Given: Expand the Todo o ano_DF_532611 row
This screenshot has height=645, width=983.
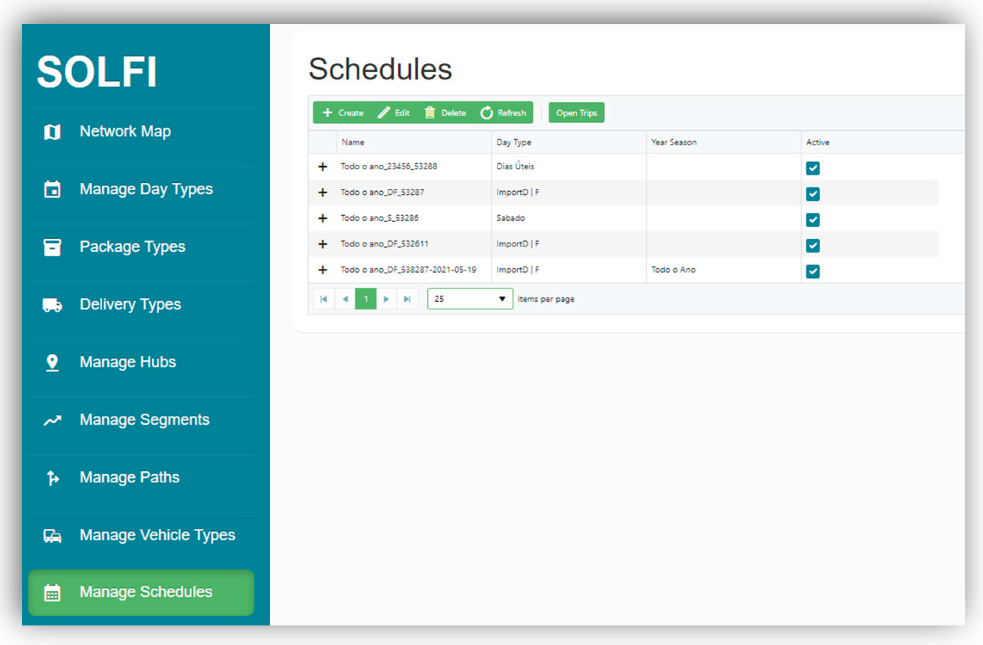Looking at the screenshot, I should click(323, 244).
